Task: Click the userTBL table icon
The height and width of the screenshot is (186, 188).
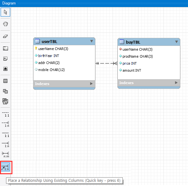Action: [38, 41]
